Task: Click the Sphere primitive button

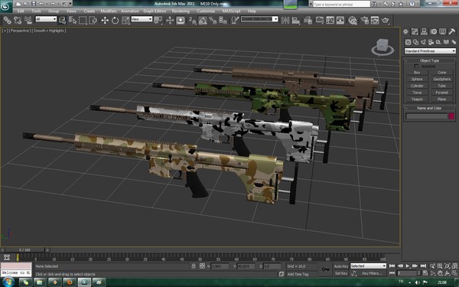Action: (417, 79)
